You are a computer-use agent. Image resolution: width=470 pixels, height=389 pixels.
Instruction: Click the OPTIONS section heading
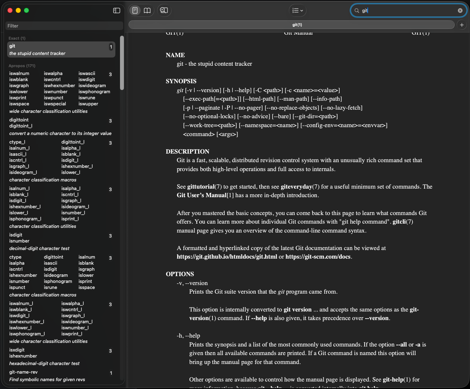tap(180, 274)
